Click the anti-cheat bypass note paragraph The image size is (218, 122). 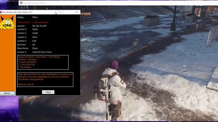click(45, 77)
